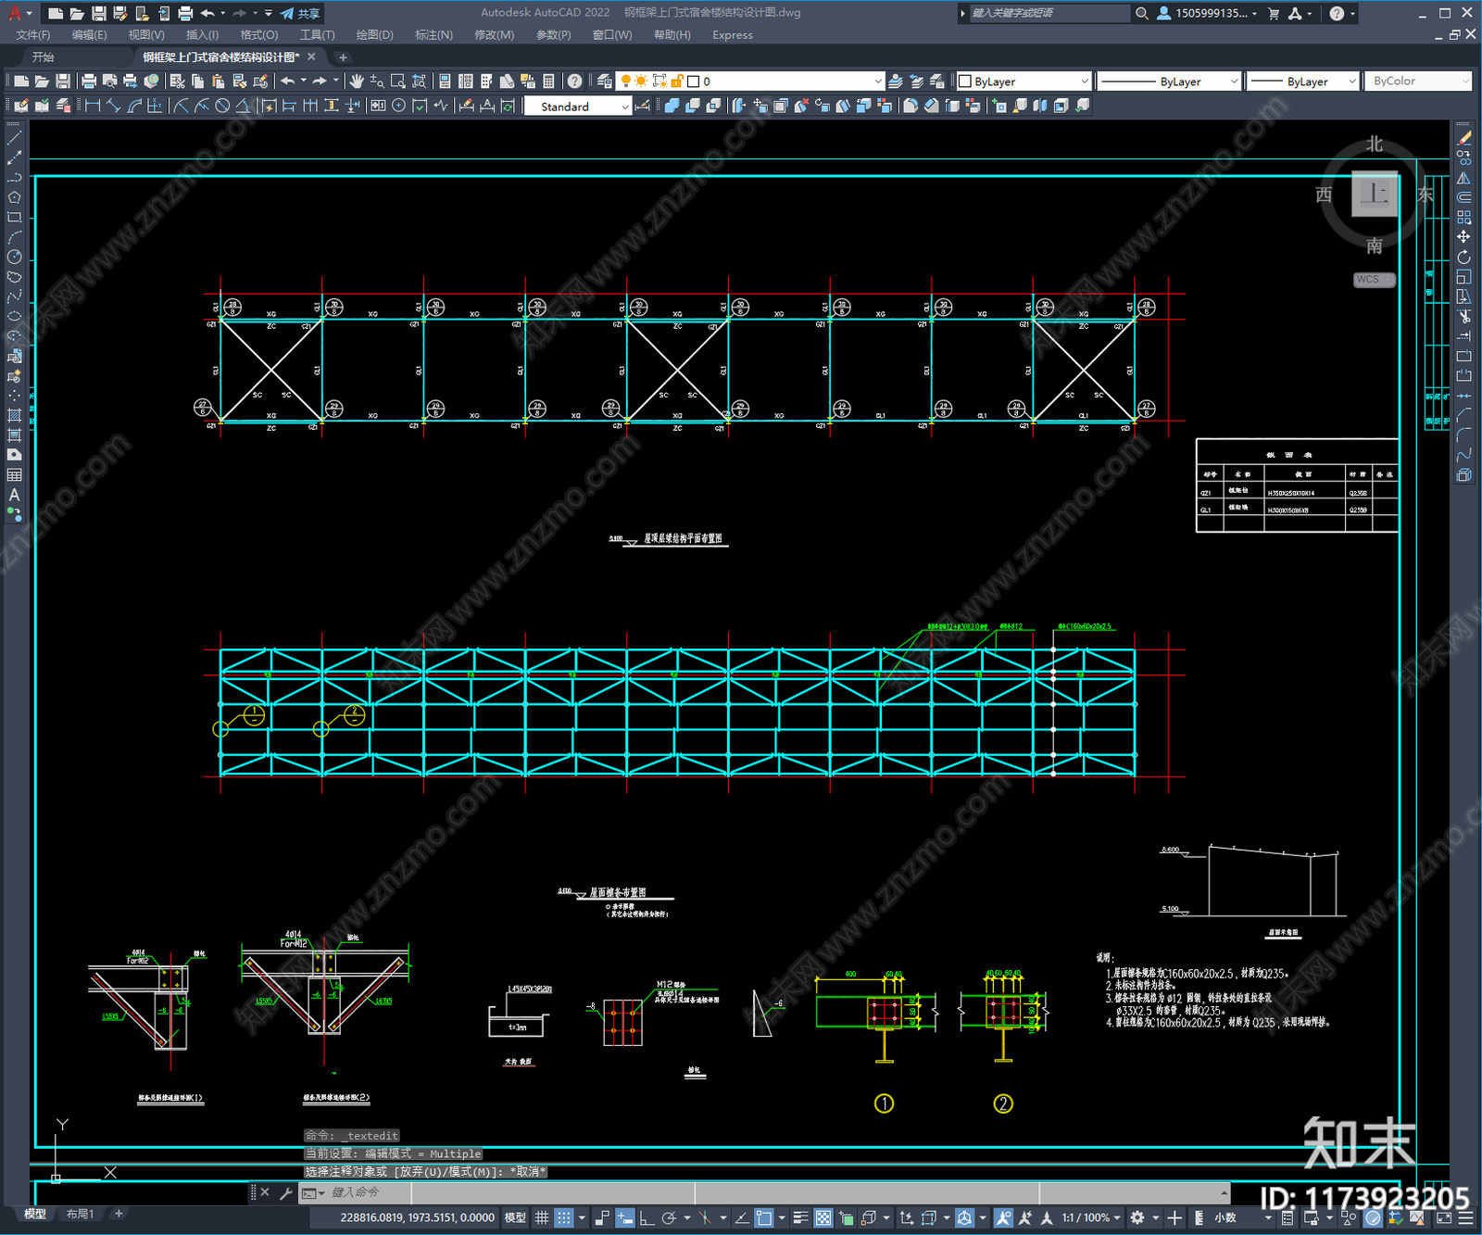Click the keyword search input box

point(1049,13)
